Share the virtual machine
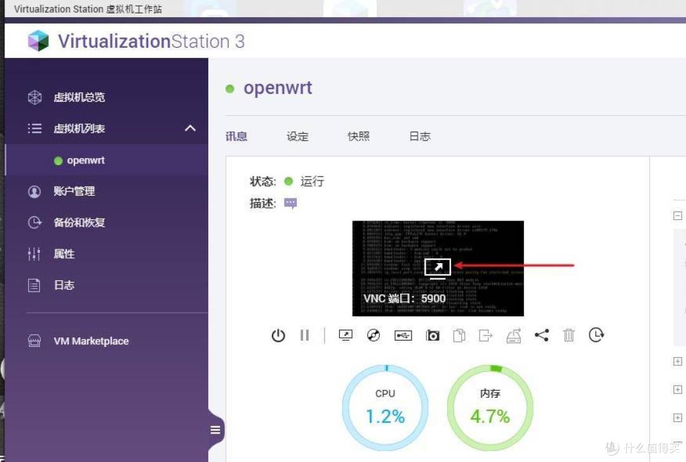The width and height of the screenshot is (686, 462). [x=542, y=335]
